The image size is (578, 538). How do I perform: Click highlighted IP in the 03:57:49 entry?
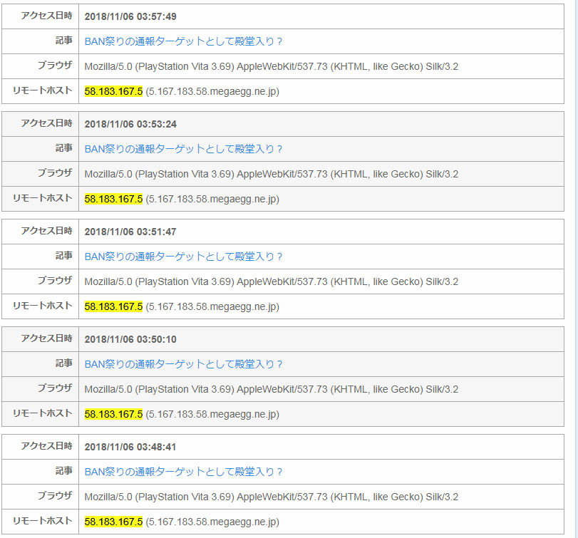[x=113, y=91]
